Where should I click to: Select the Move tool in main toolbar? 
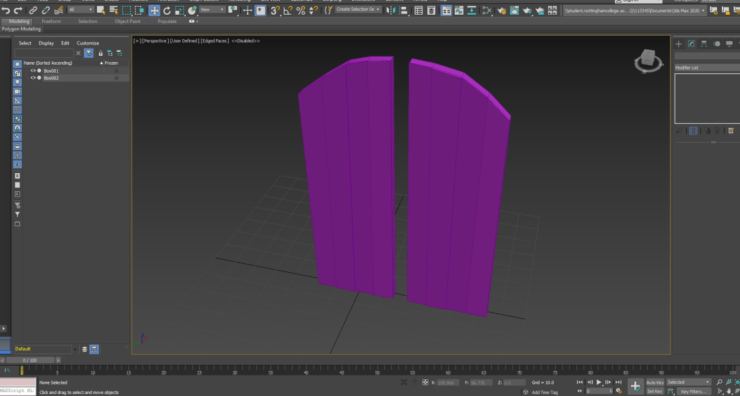154,10
